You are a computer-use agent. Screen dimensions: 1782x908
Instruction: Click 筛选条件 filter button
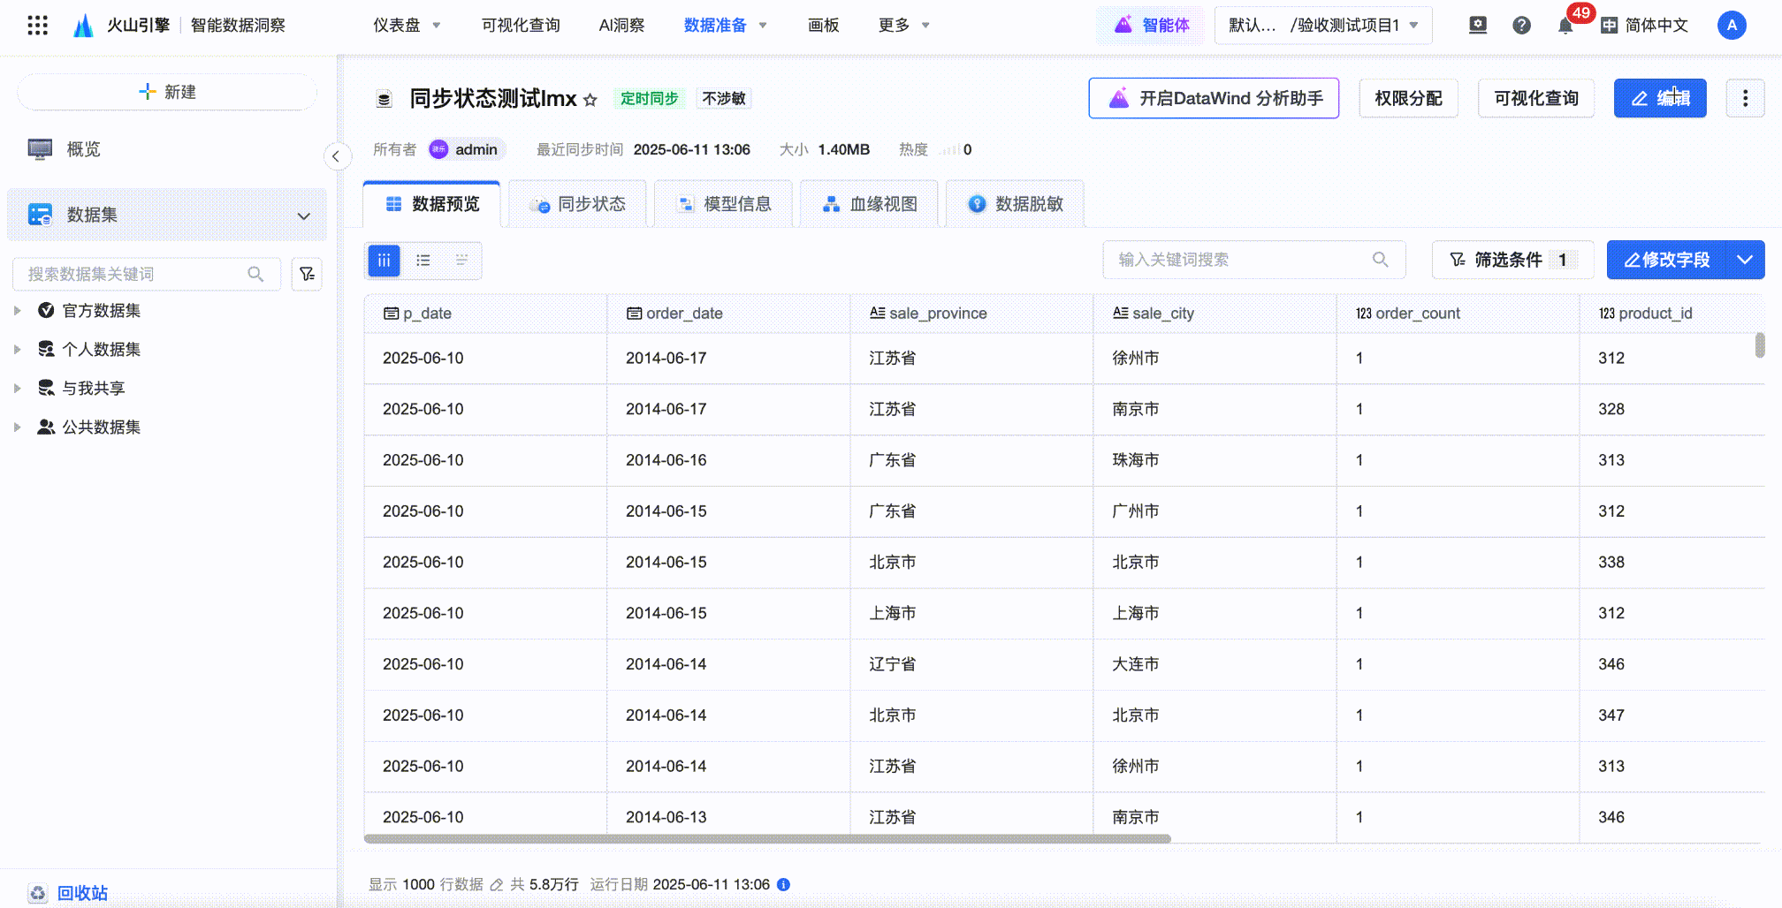pyautogui.click(x=1512, y=260)
